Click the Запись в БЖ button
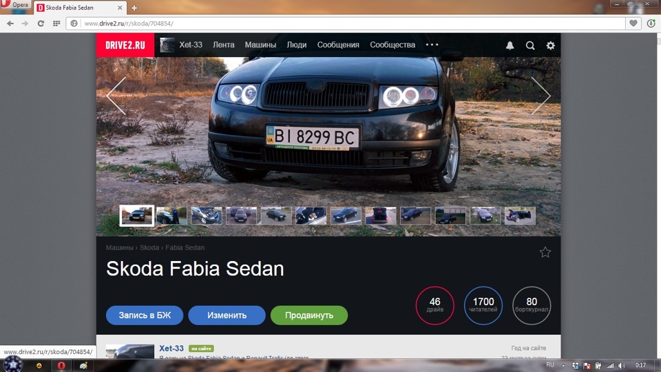This screenshot has height=372, width=661. click(145, 315)
